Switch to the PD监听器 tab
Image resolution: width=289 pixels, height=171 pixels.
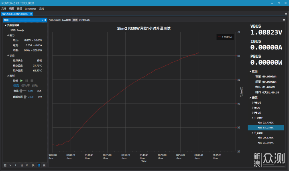84,20
